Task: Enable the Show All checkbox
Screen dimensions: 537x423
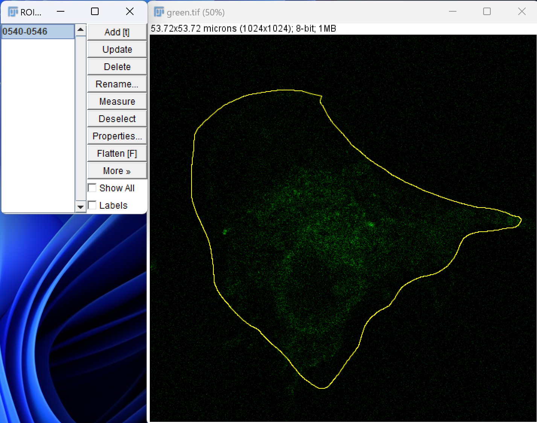Action: [x=92, y=188]
